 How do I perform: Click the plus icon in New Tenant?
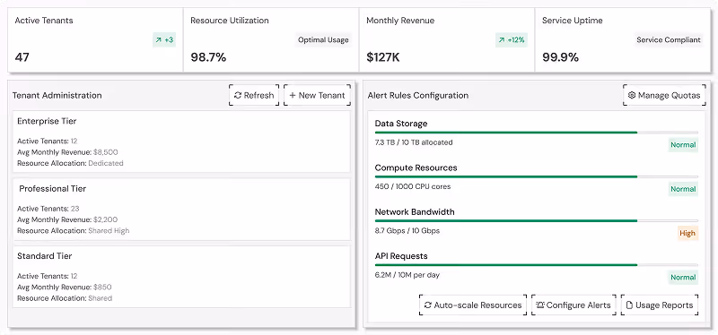click(x=293, y=95)
